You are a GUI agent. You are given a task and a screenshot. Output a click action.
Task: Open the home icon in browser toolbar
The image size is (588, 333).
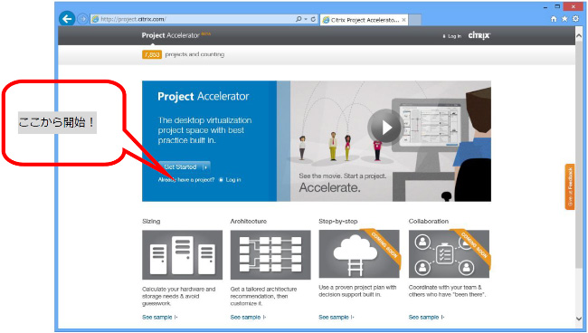coord(554,18)
